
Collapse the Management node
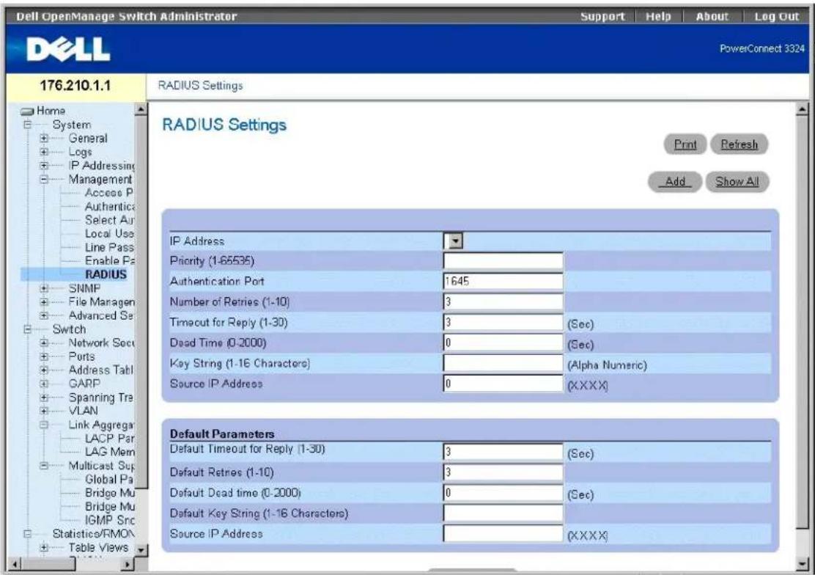(x=44, y=179)
